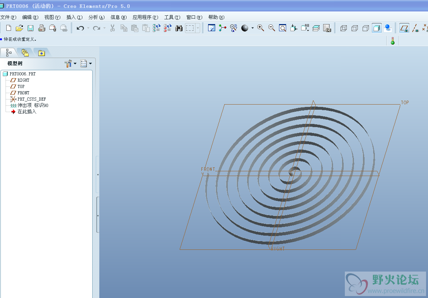Open the model tree Settings dropdown
Screen dimensions: 428x298
(71, 64)
